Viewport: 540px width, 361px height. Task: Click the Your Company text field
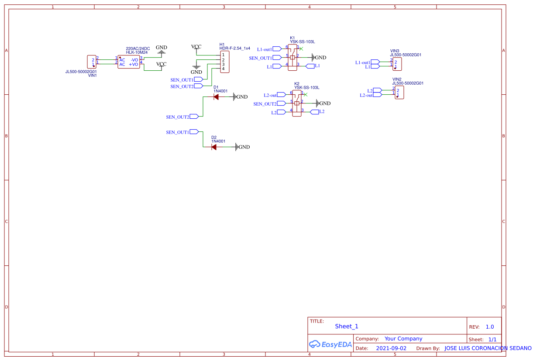point(403,338)
